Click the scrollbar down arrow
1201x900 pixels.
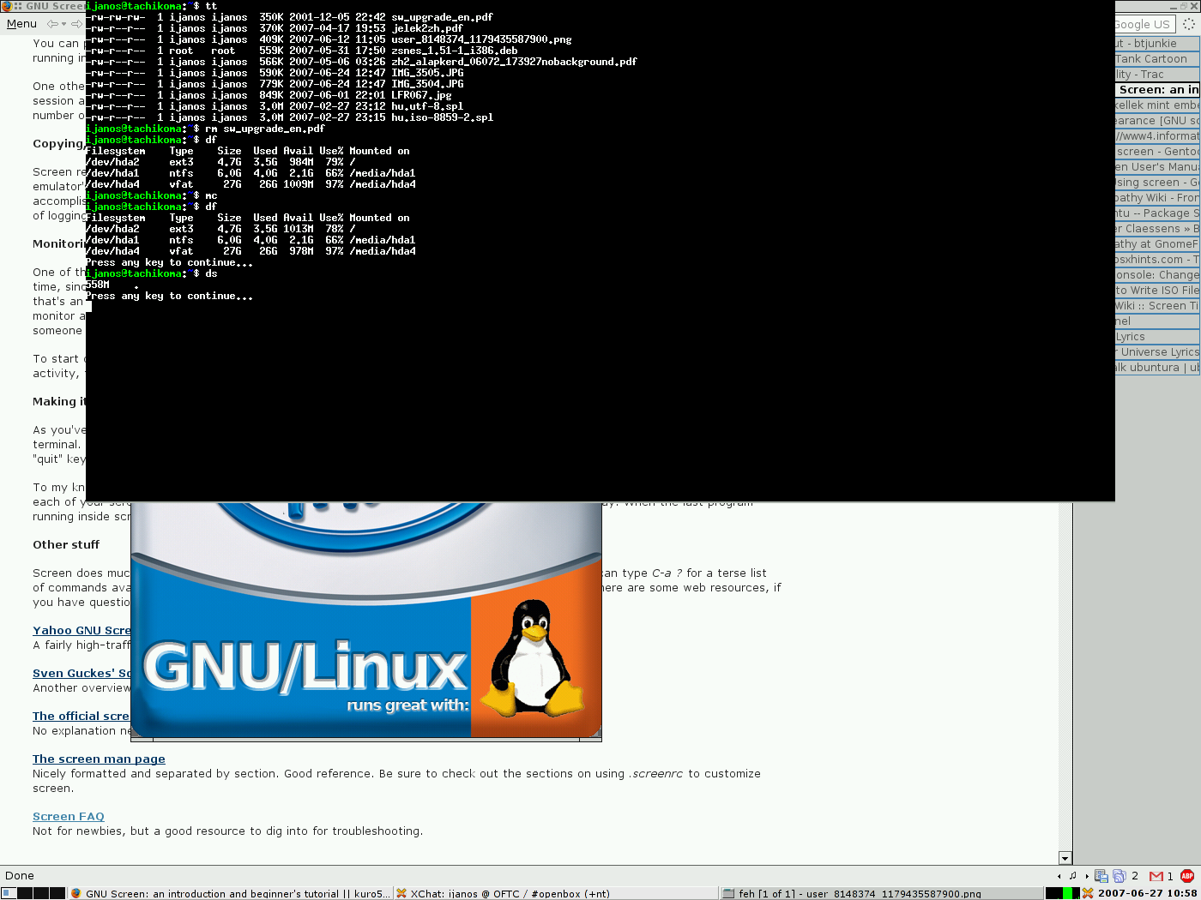point(1065,858)
